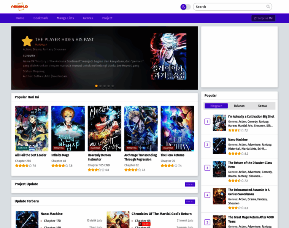Open Chronicles Of The Martial God's Return
The width and height of the screenshot is (289, 228).
162,214
